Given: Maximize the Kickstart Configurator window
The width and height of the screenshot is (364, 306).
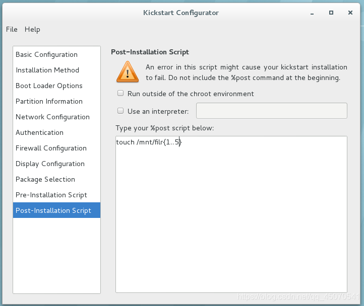Looking at the screenshot, I should 331,13.
